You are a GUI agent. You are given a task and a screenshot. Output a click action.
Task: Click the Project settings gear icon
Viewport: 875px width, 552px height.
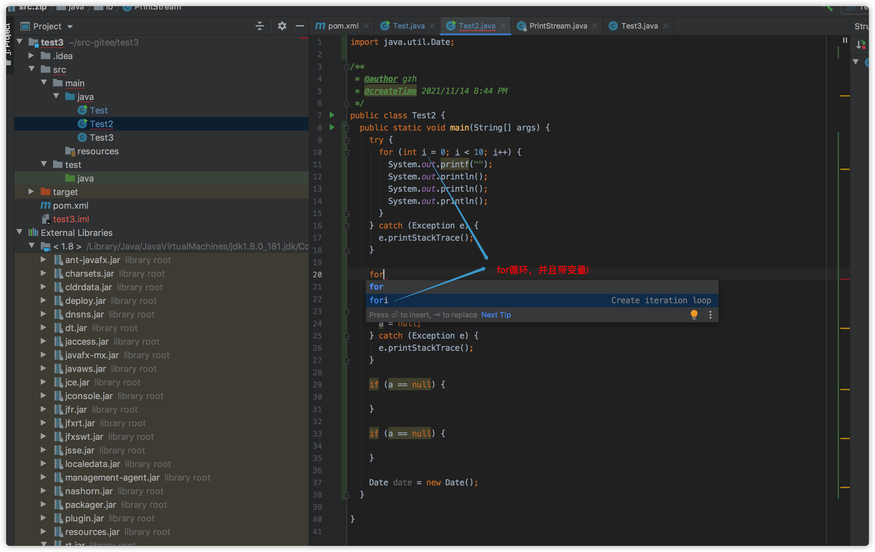click(282, 26)
